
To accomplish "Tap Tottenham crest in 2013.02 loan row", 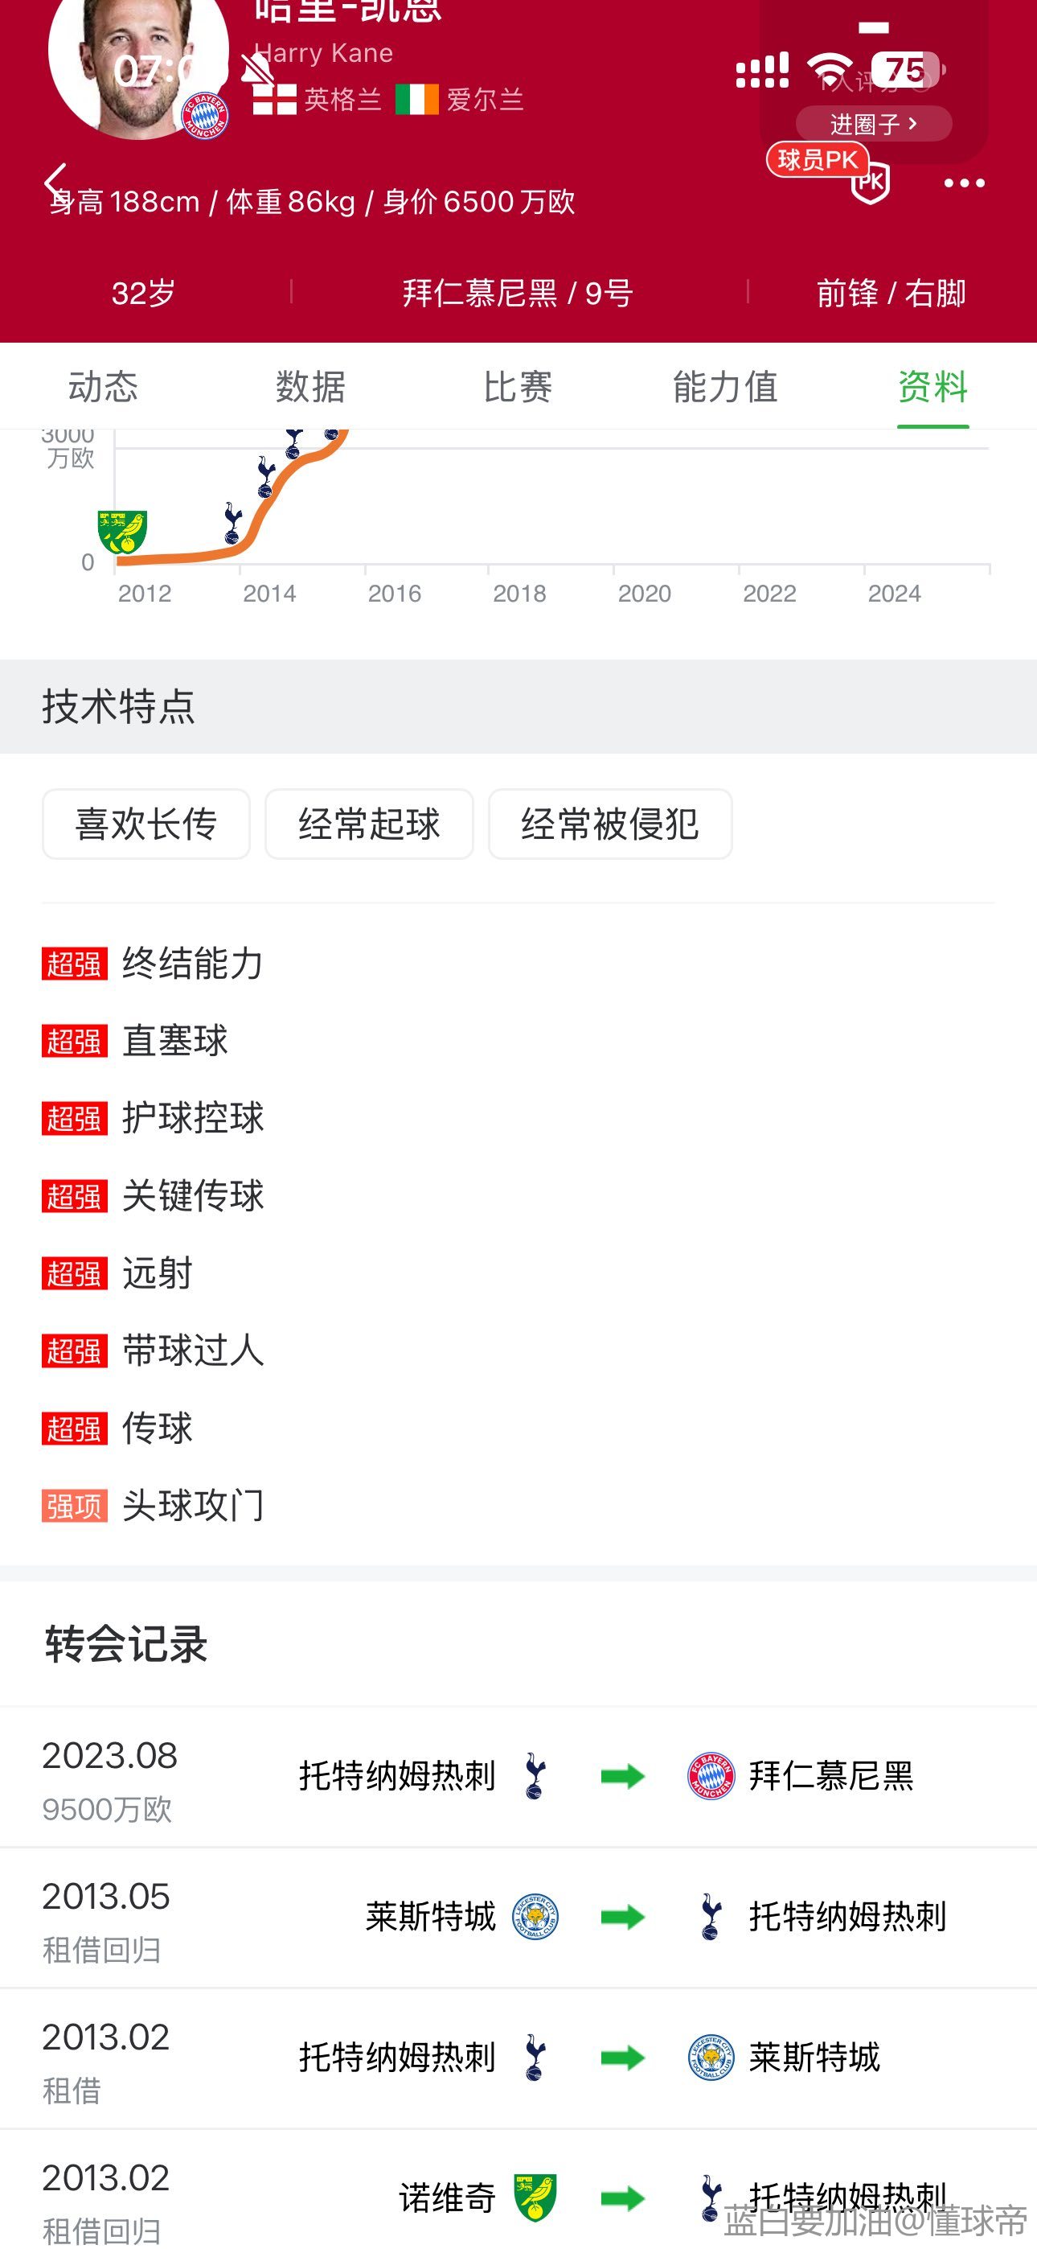I will [535, 2057].
